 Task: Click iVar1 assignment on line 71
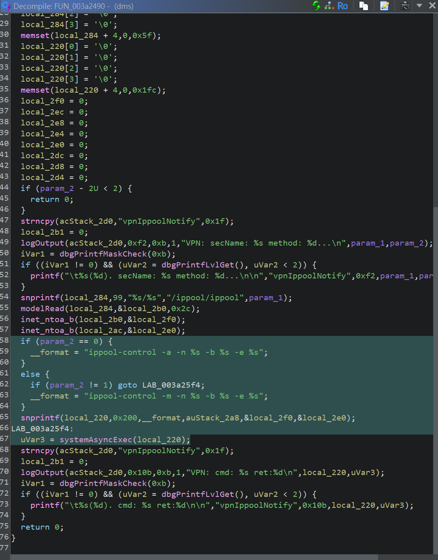33,484
